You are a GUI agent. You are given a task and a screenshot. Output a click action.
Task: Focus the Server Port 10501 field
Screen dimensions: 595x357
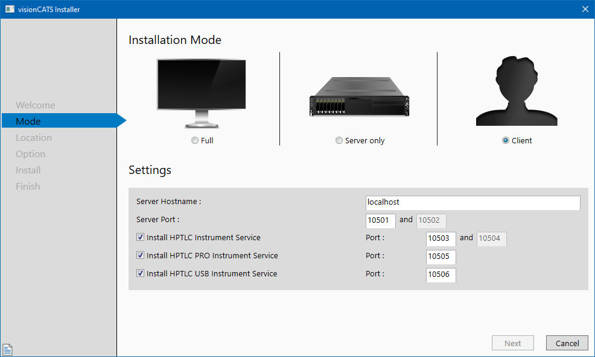pyautogui.click(x=381, y=220)
